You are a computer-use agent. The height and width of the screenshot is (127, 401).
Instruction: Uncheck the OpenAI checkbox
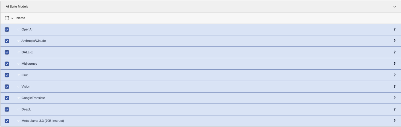[x=7, y=29]
